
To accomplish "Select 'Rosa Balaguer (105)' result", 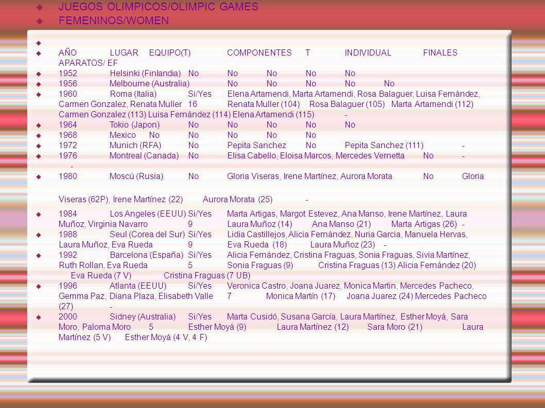I will pos(347,104).
